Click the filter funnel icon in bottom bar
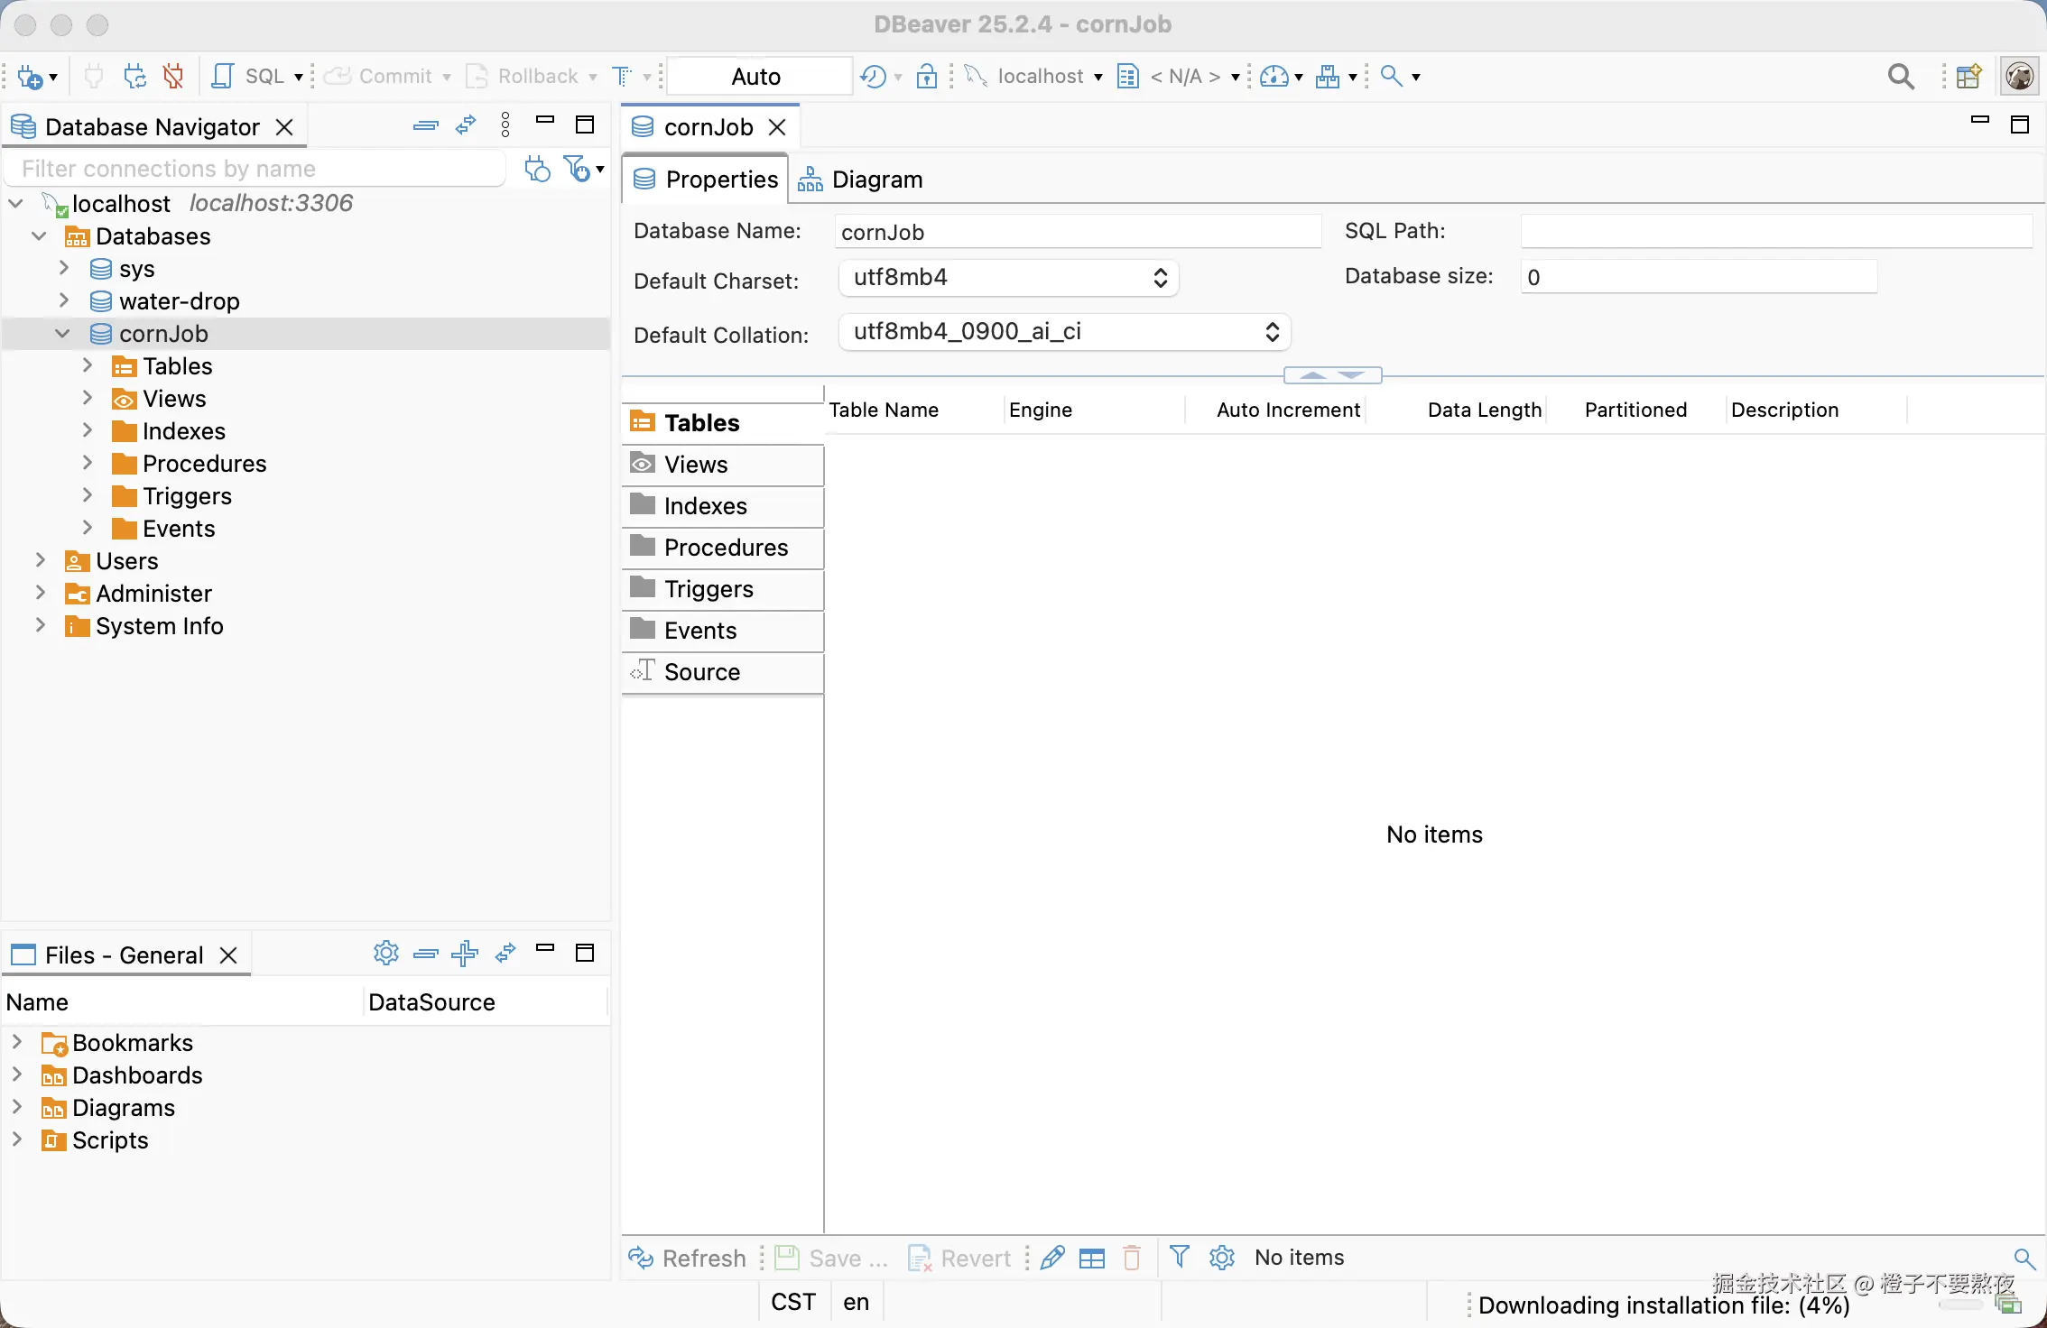The width and height of the screenshot is (2047, 1328). point(1179,1257)
